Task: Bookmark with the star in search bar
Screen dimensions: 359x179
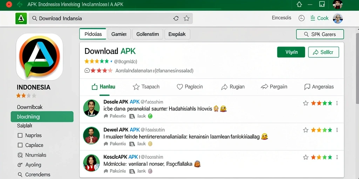Action: (x=187, y=19)
